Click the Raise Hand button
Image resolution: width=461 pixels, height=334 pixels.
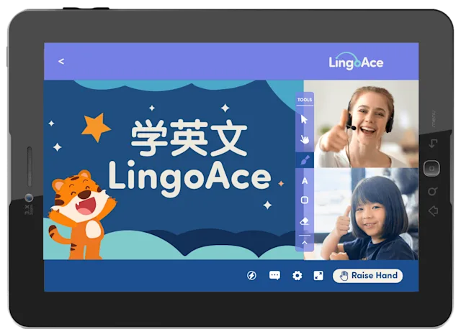(x=367, y=276)
